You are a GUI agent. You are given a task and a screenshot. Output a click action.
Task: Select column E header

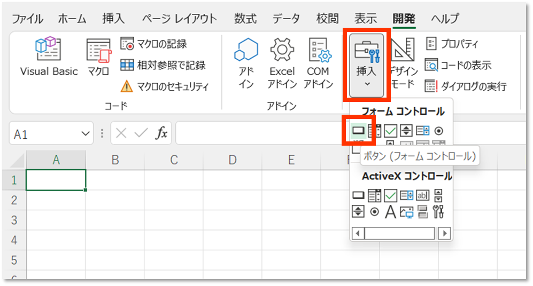point(291,160)
